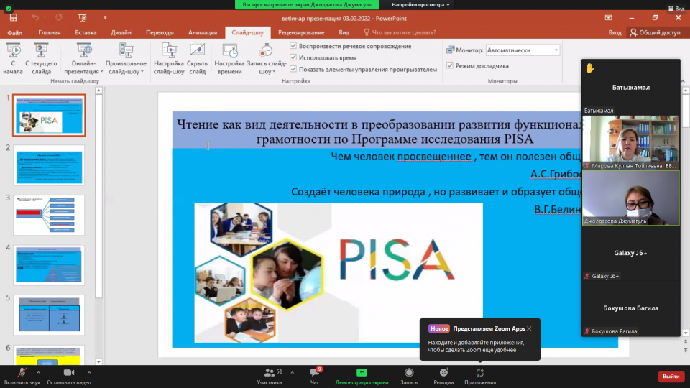Image resolution: width=690 pixels, height=388 pixels.
Task: Select slide 2 thumbnail
Action: click(x=49, y=165)
